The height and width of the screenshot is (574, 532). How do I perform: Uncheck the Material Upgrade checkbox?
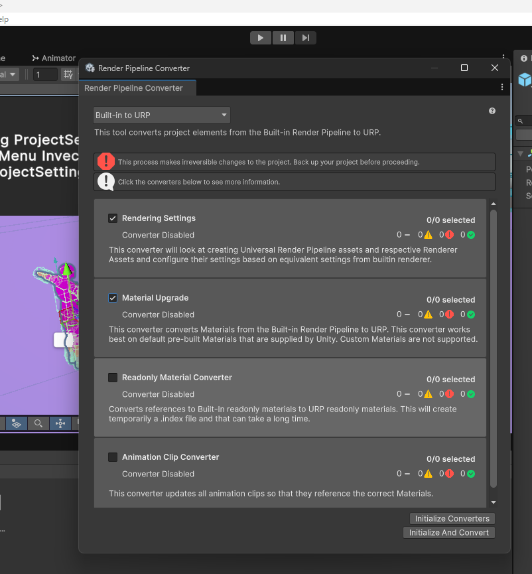113,298
